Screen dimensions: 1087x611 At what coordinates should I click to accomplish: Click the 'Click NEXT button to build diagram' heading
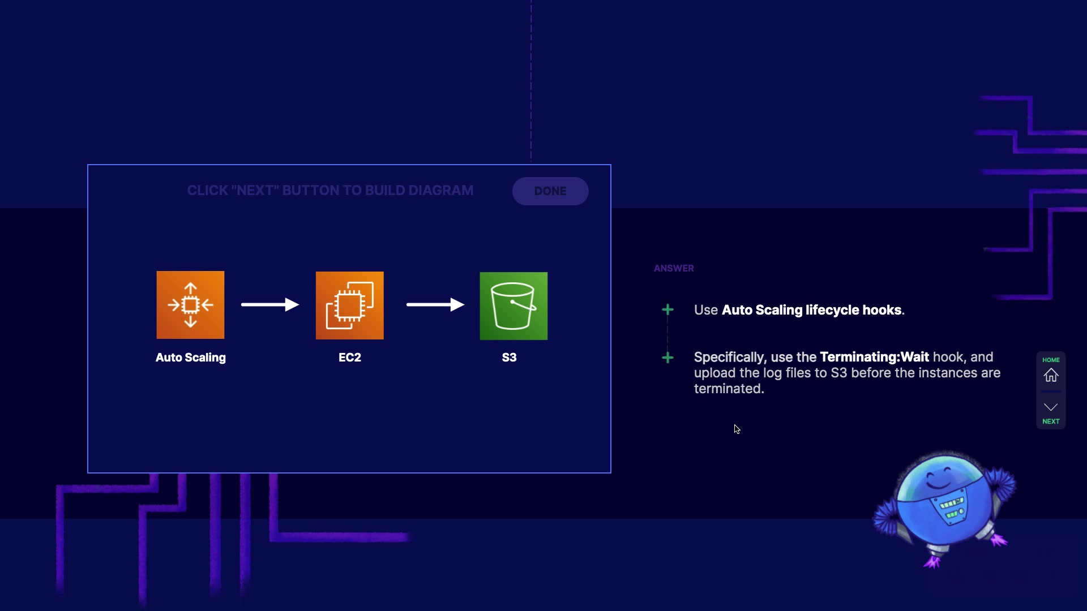tap(330, 191)
